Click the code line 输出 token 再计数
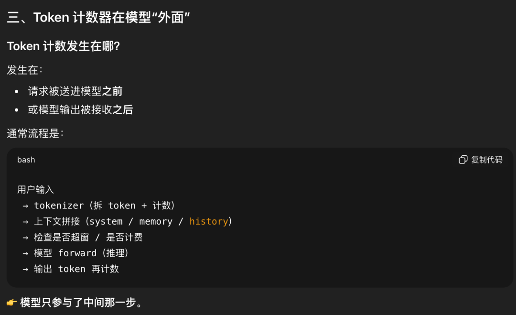The width and height of the screenshot is (516, 315). pyautogui.click(x=76, y=269)
